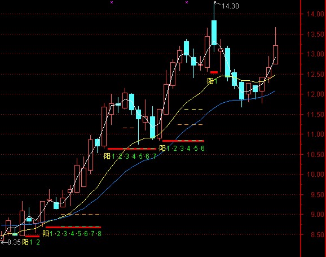This screenshot has height=257, width=326.
Task: Click the 阳1·2 annotation beside 8.35
Action: pyautogui.click(x=31, y=242)
